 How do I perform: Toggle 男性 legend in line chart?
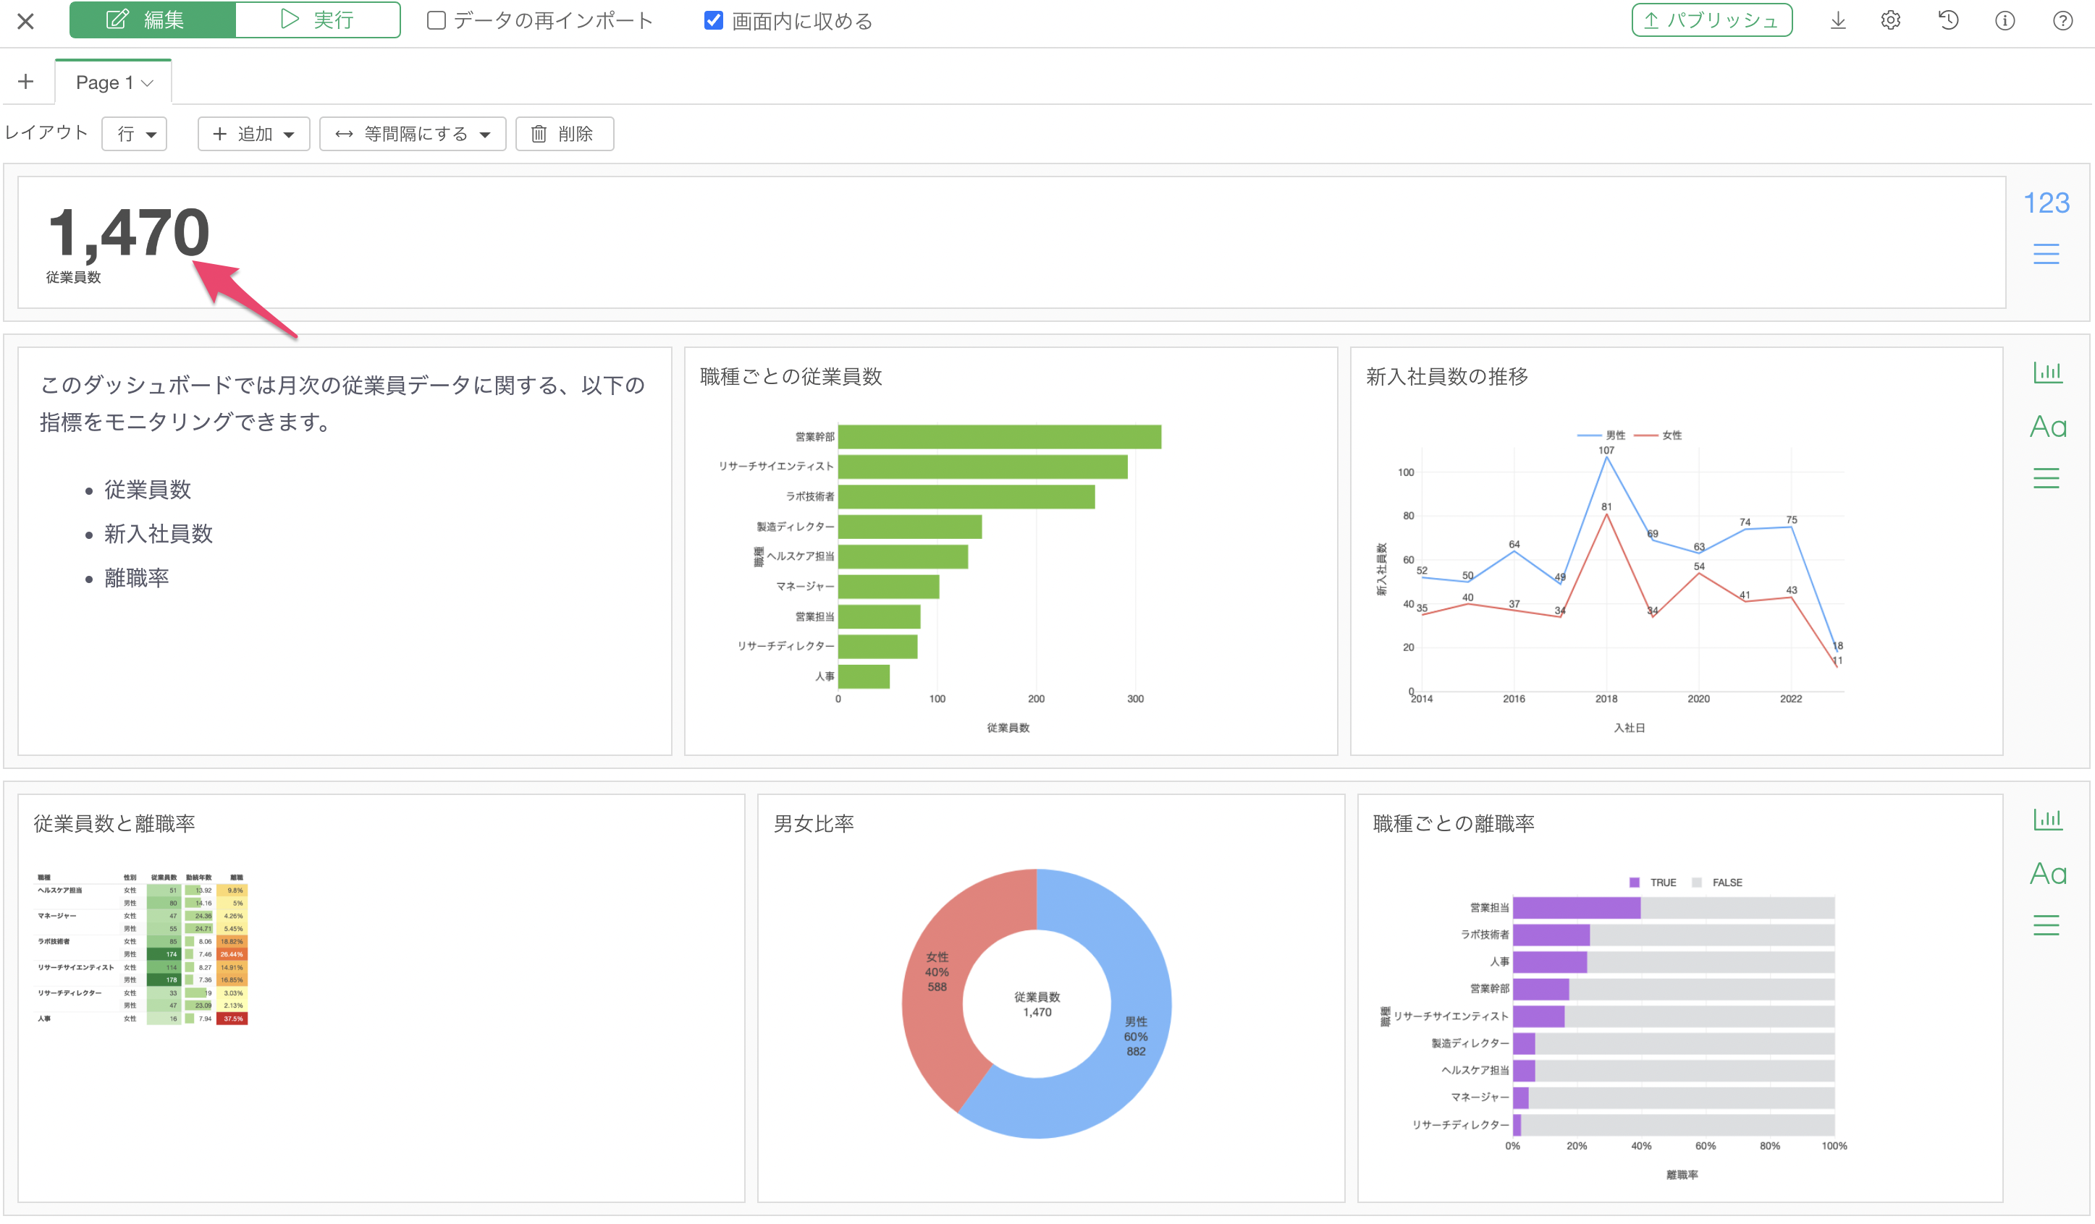pos(1601,435)
